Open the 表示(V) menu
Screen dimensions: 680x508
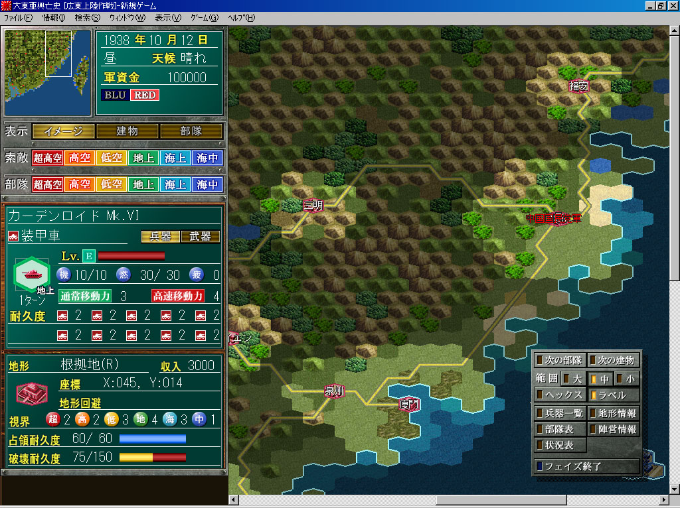(x=168, y=18)
